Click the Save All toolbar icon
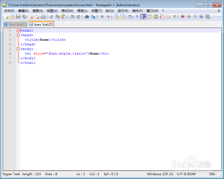 tap(24, 17)
